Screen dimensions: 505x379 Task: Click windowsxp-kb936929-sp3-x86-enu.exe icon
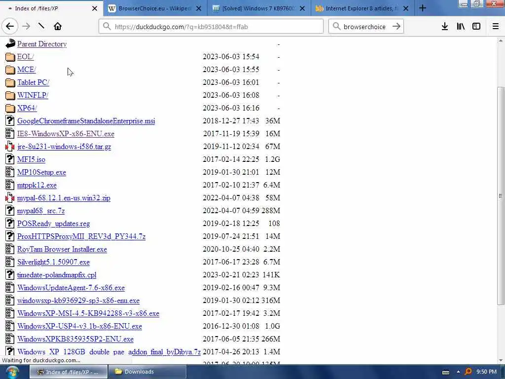click(x=10, y=301)
